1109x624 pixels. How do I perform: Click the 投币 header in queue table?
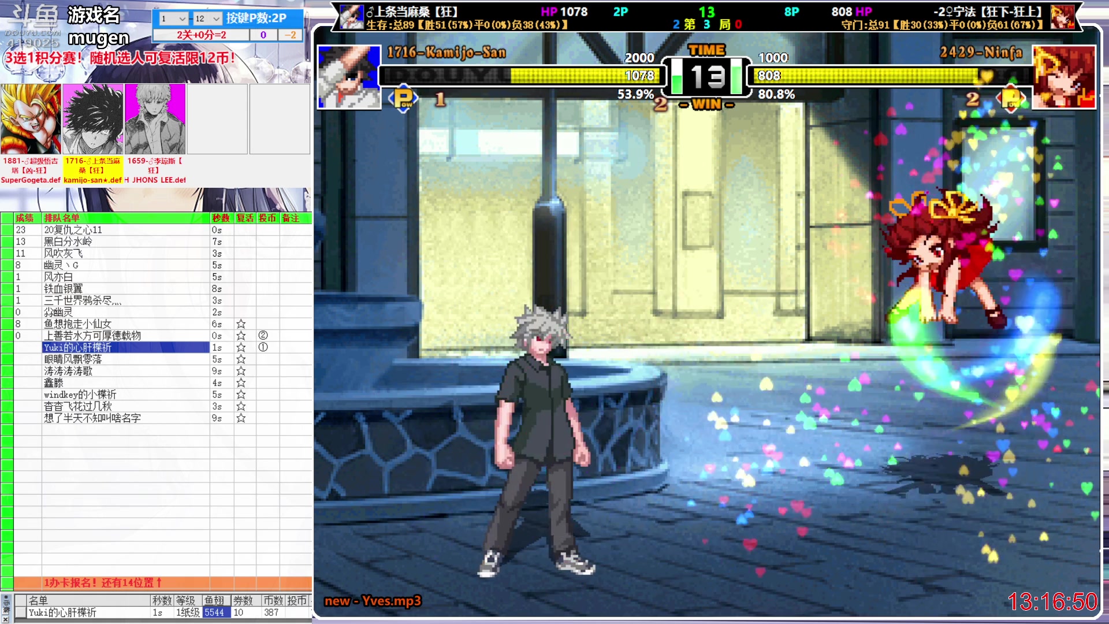tap(267, 218)
